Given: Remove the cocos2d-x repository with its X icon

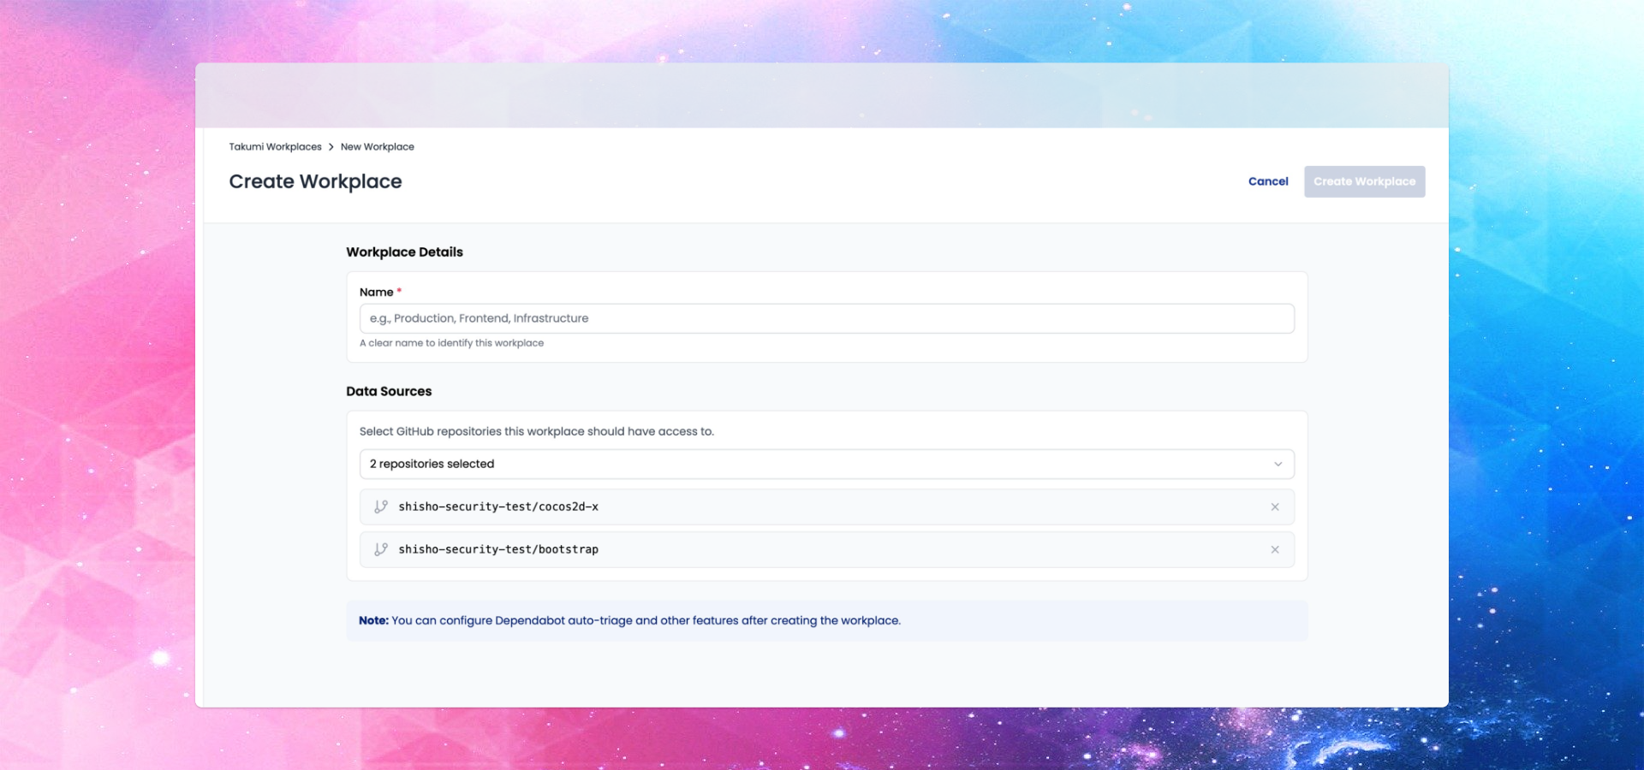Looking at the screenshot, I should (x=1275, y=506).
